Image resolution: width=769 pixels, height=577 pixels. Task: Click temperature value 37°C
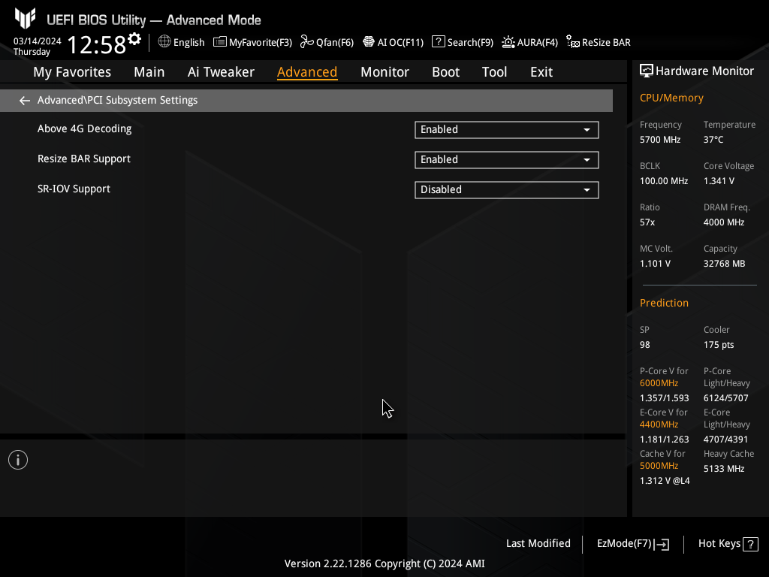tap(713, 140)
